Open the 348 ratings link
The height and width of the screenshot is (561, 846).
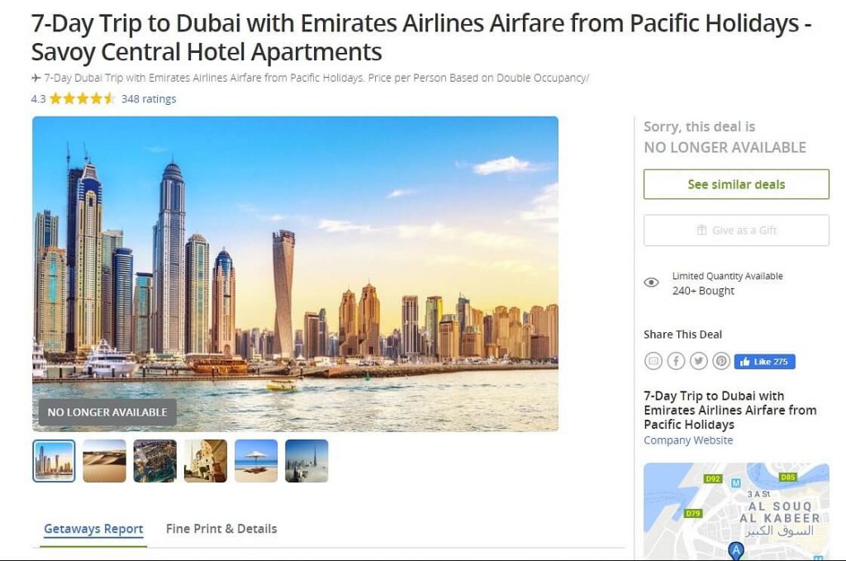[x=149, y=98]
